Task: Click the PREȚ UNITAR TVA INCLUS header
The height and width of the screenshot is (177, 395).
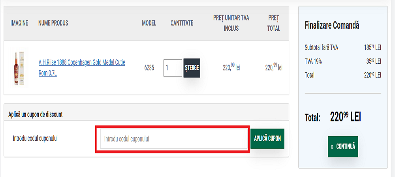Action: tap(231, 23)
